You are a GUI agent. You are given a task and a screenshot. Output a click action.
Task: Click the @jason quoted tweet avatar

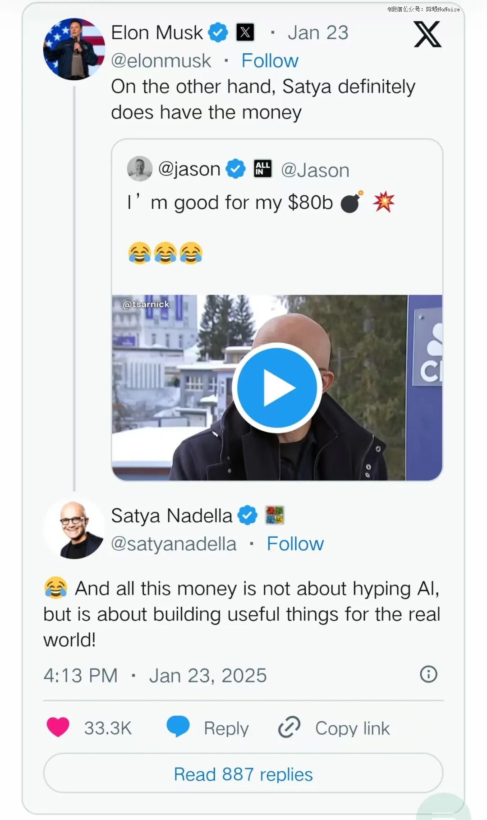pyautogui.click(x=140, y=169)
